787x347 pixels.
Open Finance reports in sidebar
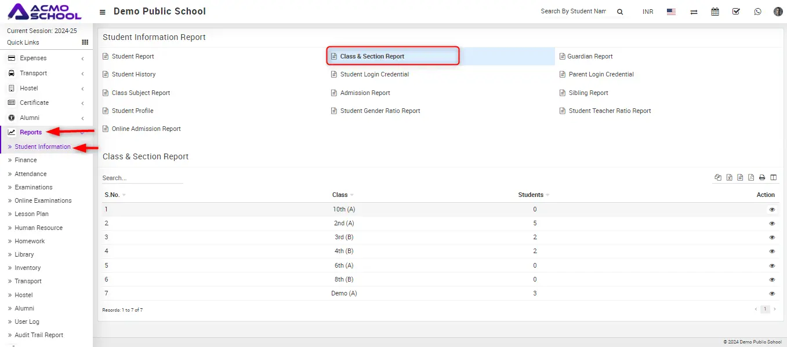click(26, 160)
